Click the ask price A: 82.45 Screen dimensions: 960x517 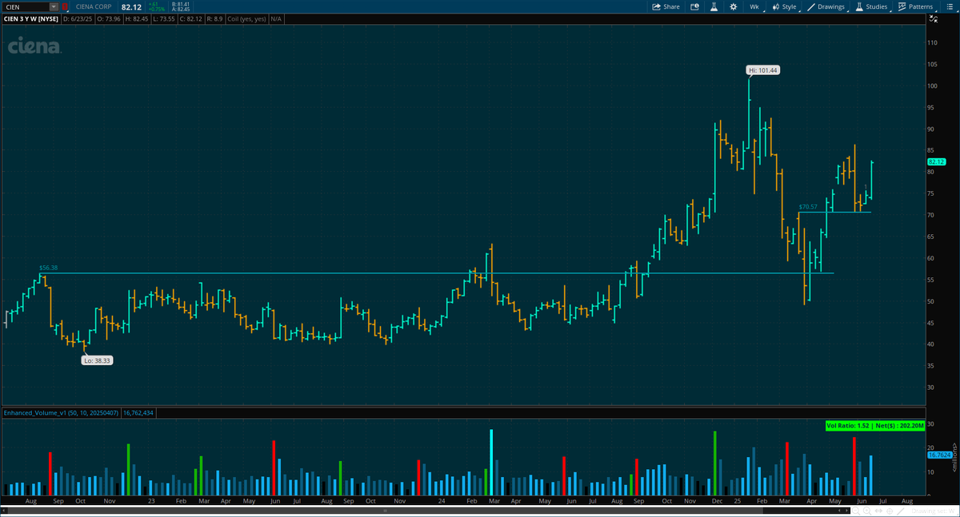pos(180,9)
